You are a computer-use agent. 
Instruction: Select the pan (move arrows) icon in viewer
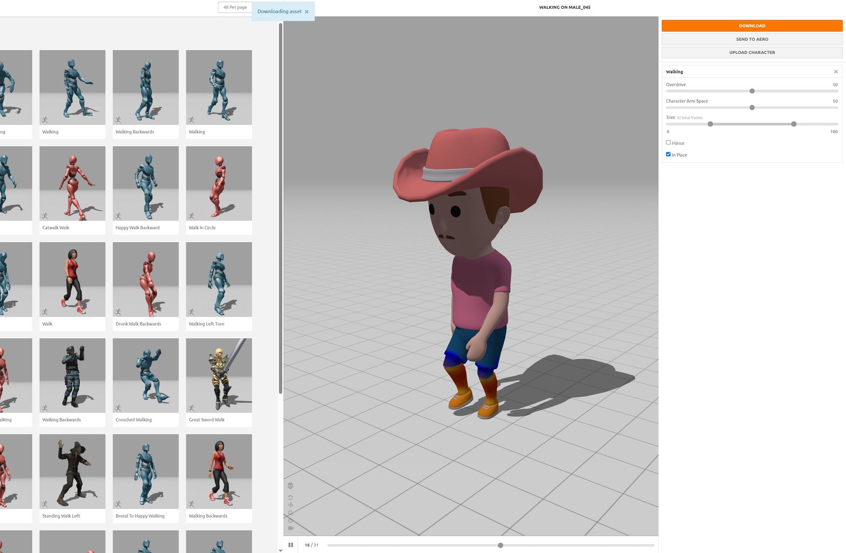[x=290, y=505]
